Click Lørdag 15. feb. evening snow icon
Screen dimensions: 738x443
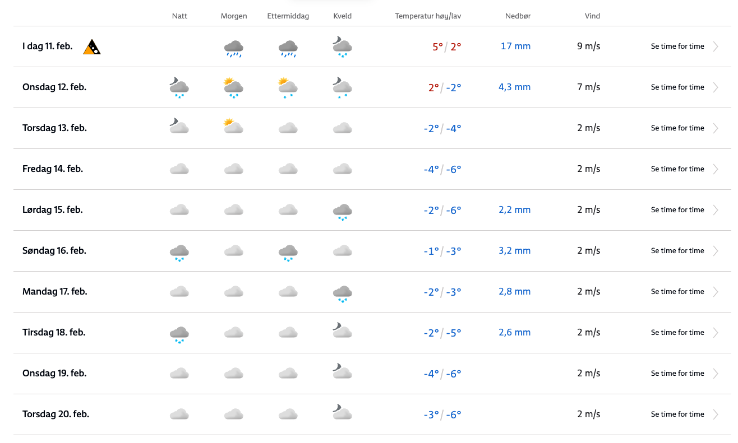point(343,212)
